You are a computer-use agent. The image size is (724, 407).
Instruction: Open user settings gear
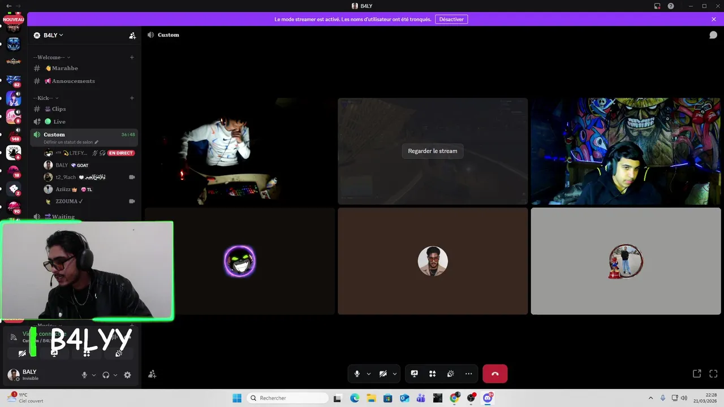pyautogui.click(x=127, y=375)
